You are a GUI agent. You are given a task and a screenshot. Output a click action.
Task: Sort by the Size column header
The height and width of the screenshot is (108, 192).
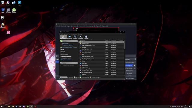(x=107, y=40)
